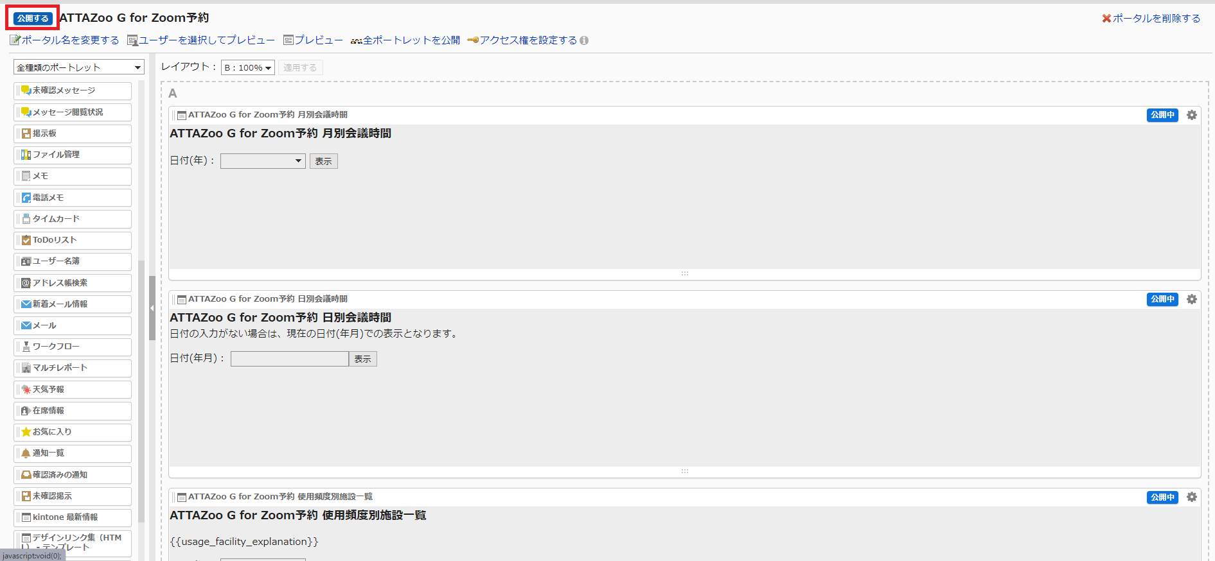Open the レイアウト B:100% dropdown
Viewport: 1215px width, 561px height.
(x=247, y=67)
